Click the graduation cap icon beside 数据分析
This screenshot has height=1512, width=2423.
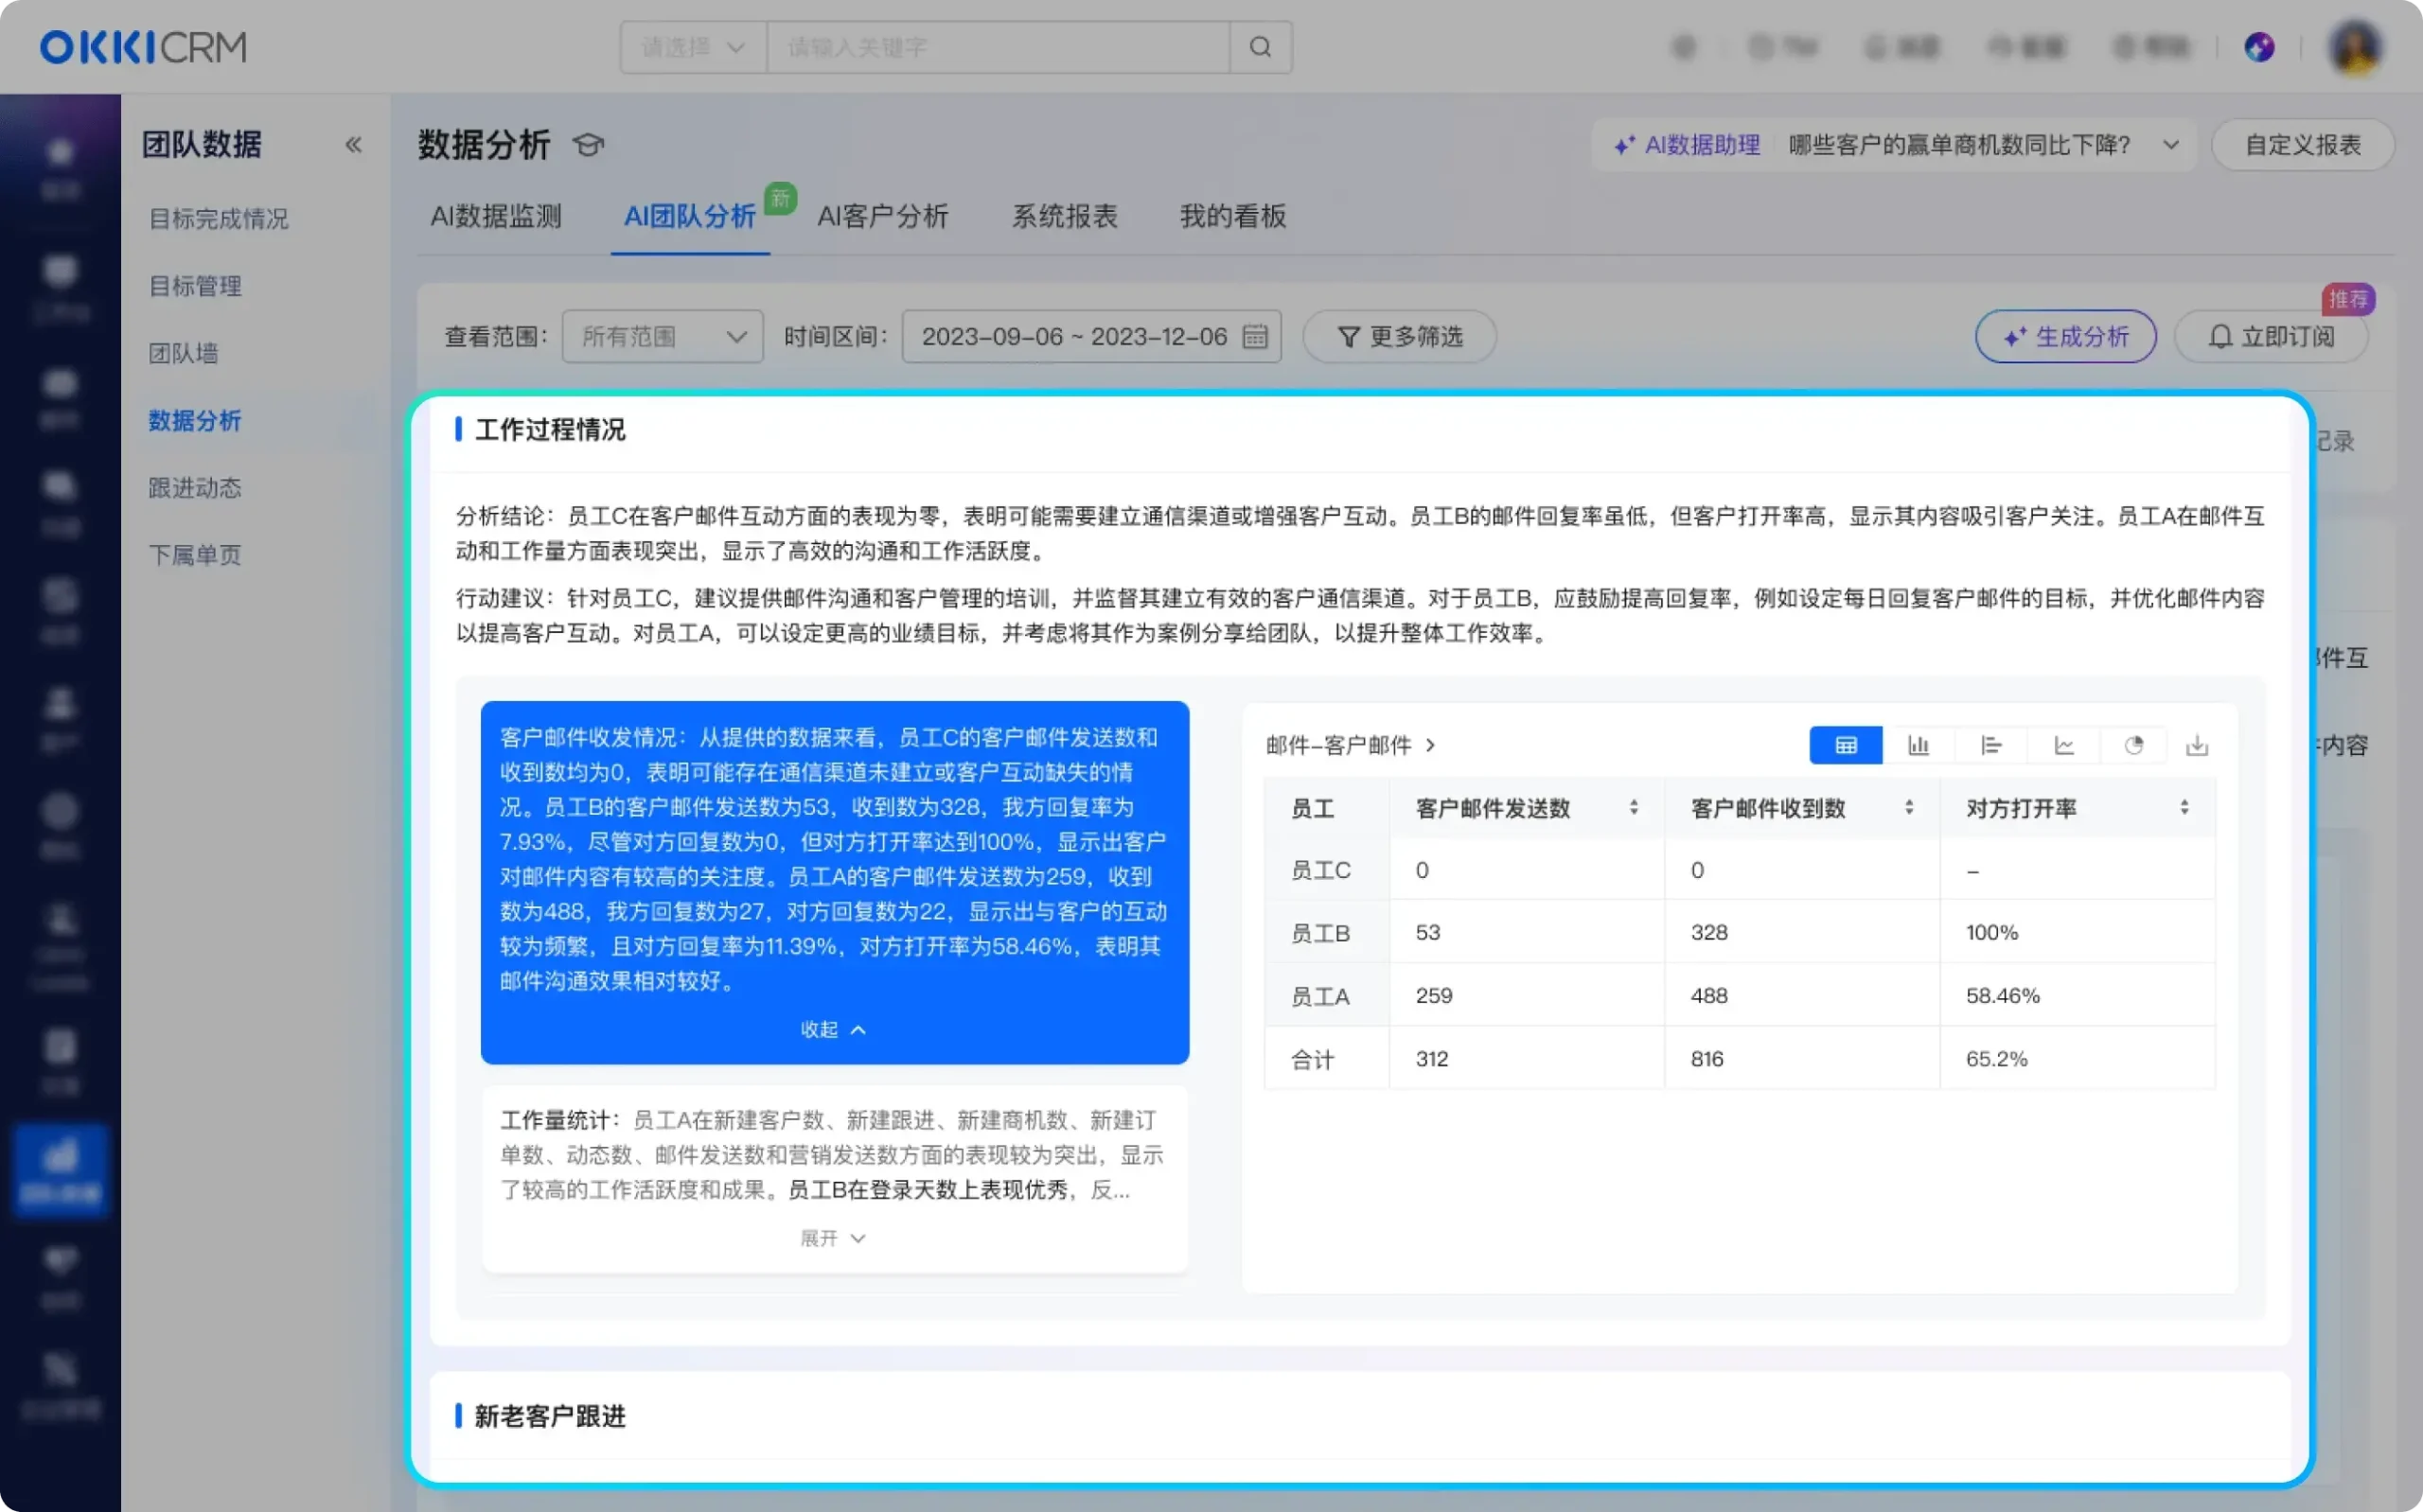pyautogui.click(x=588, y=145)
